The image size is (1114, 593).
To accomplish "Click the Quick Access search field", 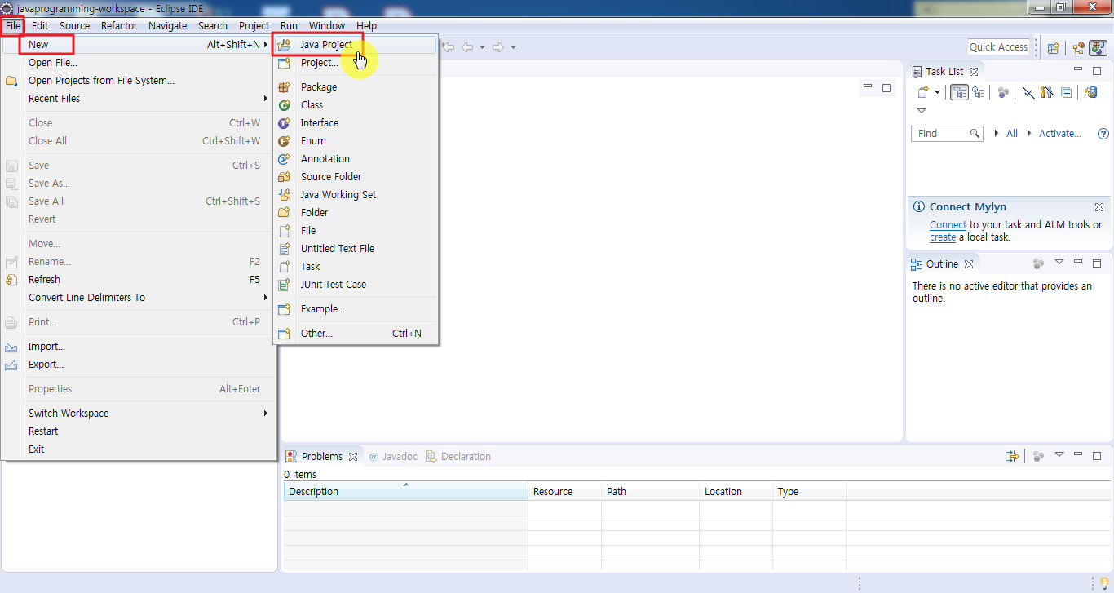I will 998,47.
